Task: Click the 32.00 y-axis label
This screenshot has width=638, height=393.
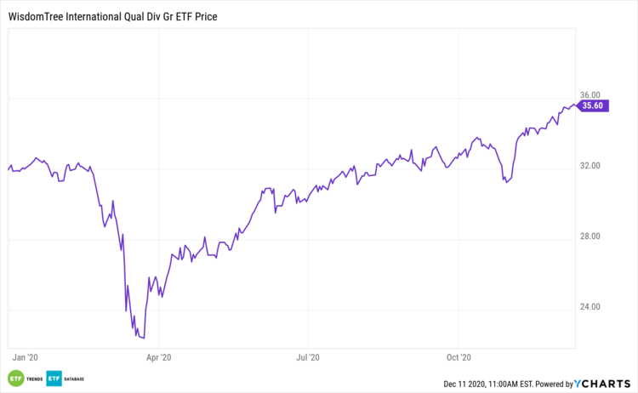Action: (590, 166)
